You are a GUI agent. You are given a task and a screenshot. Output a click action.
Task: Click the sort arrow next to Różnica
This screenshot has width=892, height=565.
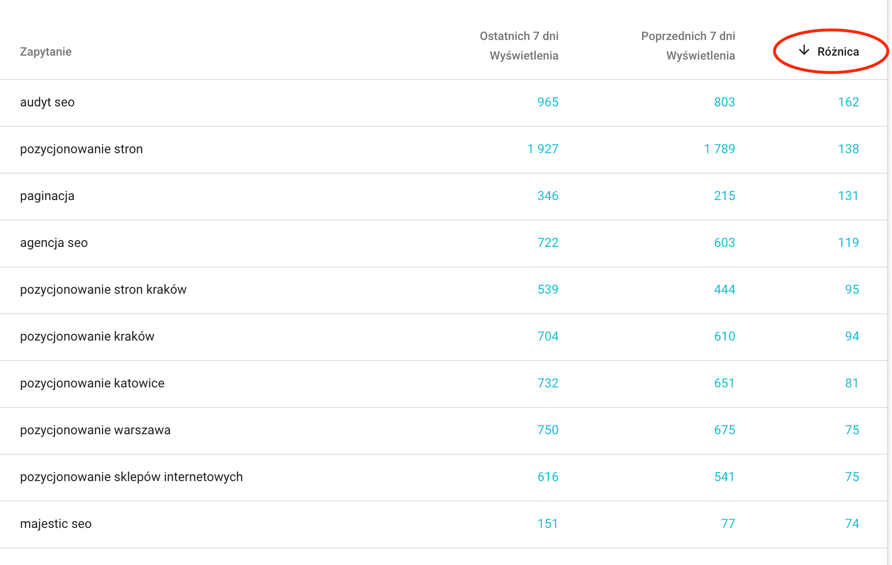(804, 51)
